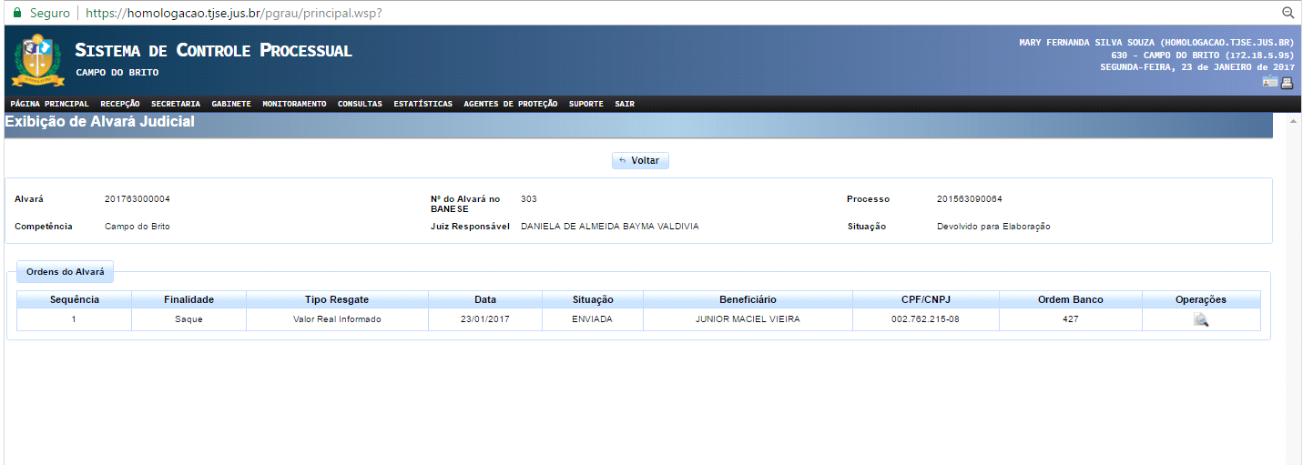The image size is (1303, 465).
Task: Open the Recepção menu
Action: (x=120, y=104)
